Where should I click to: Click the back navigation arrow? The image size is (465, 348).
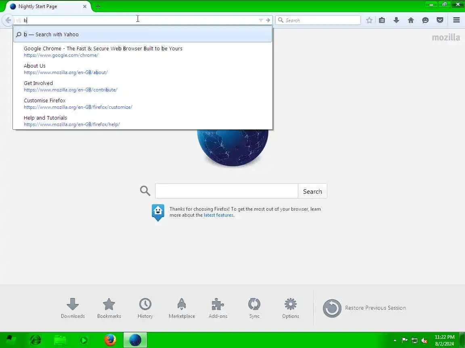(8, 20)
